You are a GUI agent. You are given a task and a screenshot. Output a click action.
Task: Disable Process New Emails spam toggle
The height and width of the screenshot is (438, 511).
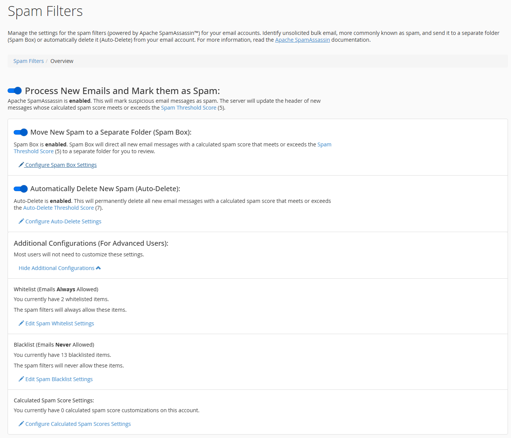[15, 91]
